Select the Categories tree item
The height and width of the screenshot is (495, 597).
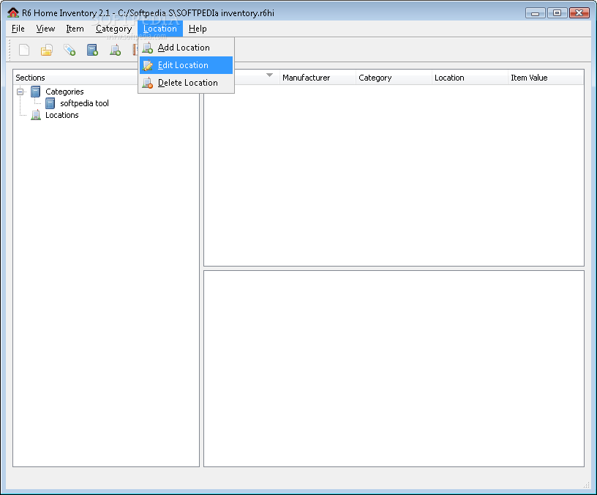click(x=64, y=92)
